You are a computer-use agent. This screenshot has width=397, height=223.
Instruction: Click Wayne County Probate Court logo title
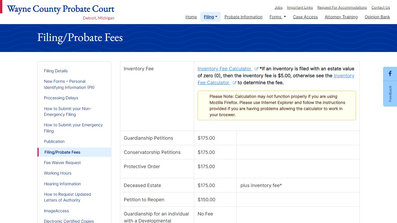(x=61, y=9)
